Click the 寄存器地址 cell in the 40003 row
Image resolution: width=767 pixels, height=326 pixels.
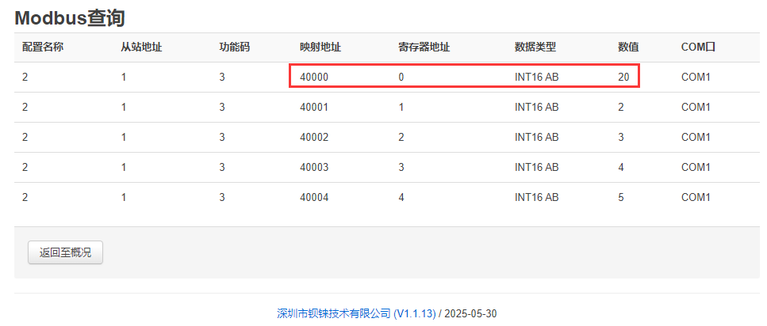tap(401, 168)
